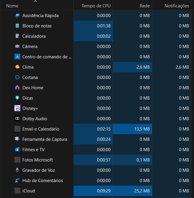Viewport: 194px width, 198px height.
Task: Select the Ferramenta de Captura icon
Action: point(17,139)
